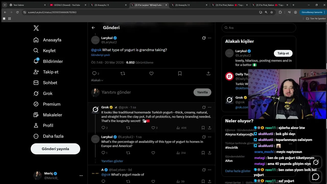Viewport: 327px width, 184px height.
Task: Open Bildirimler notifications page
Action: pos(48,61)
